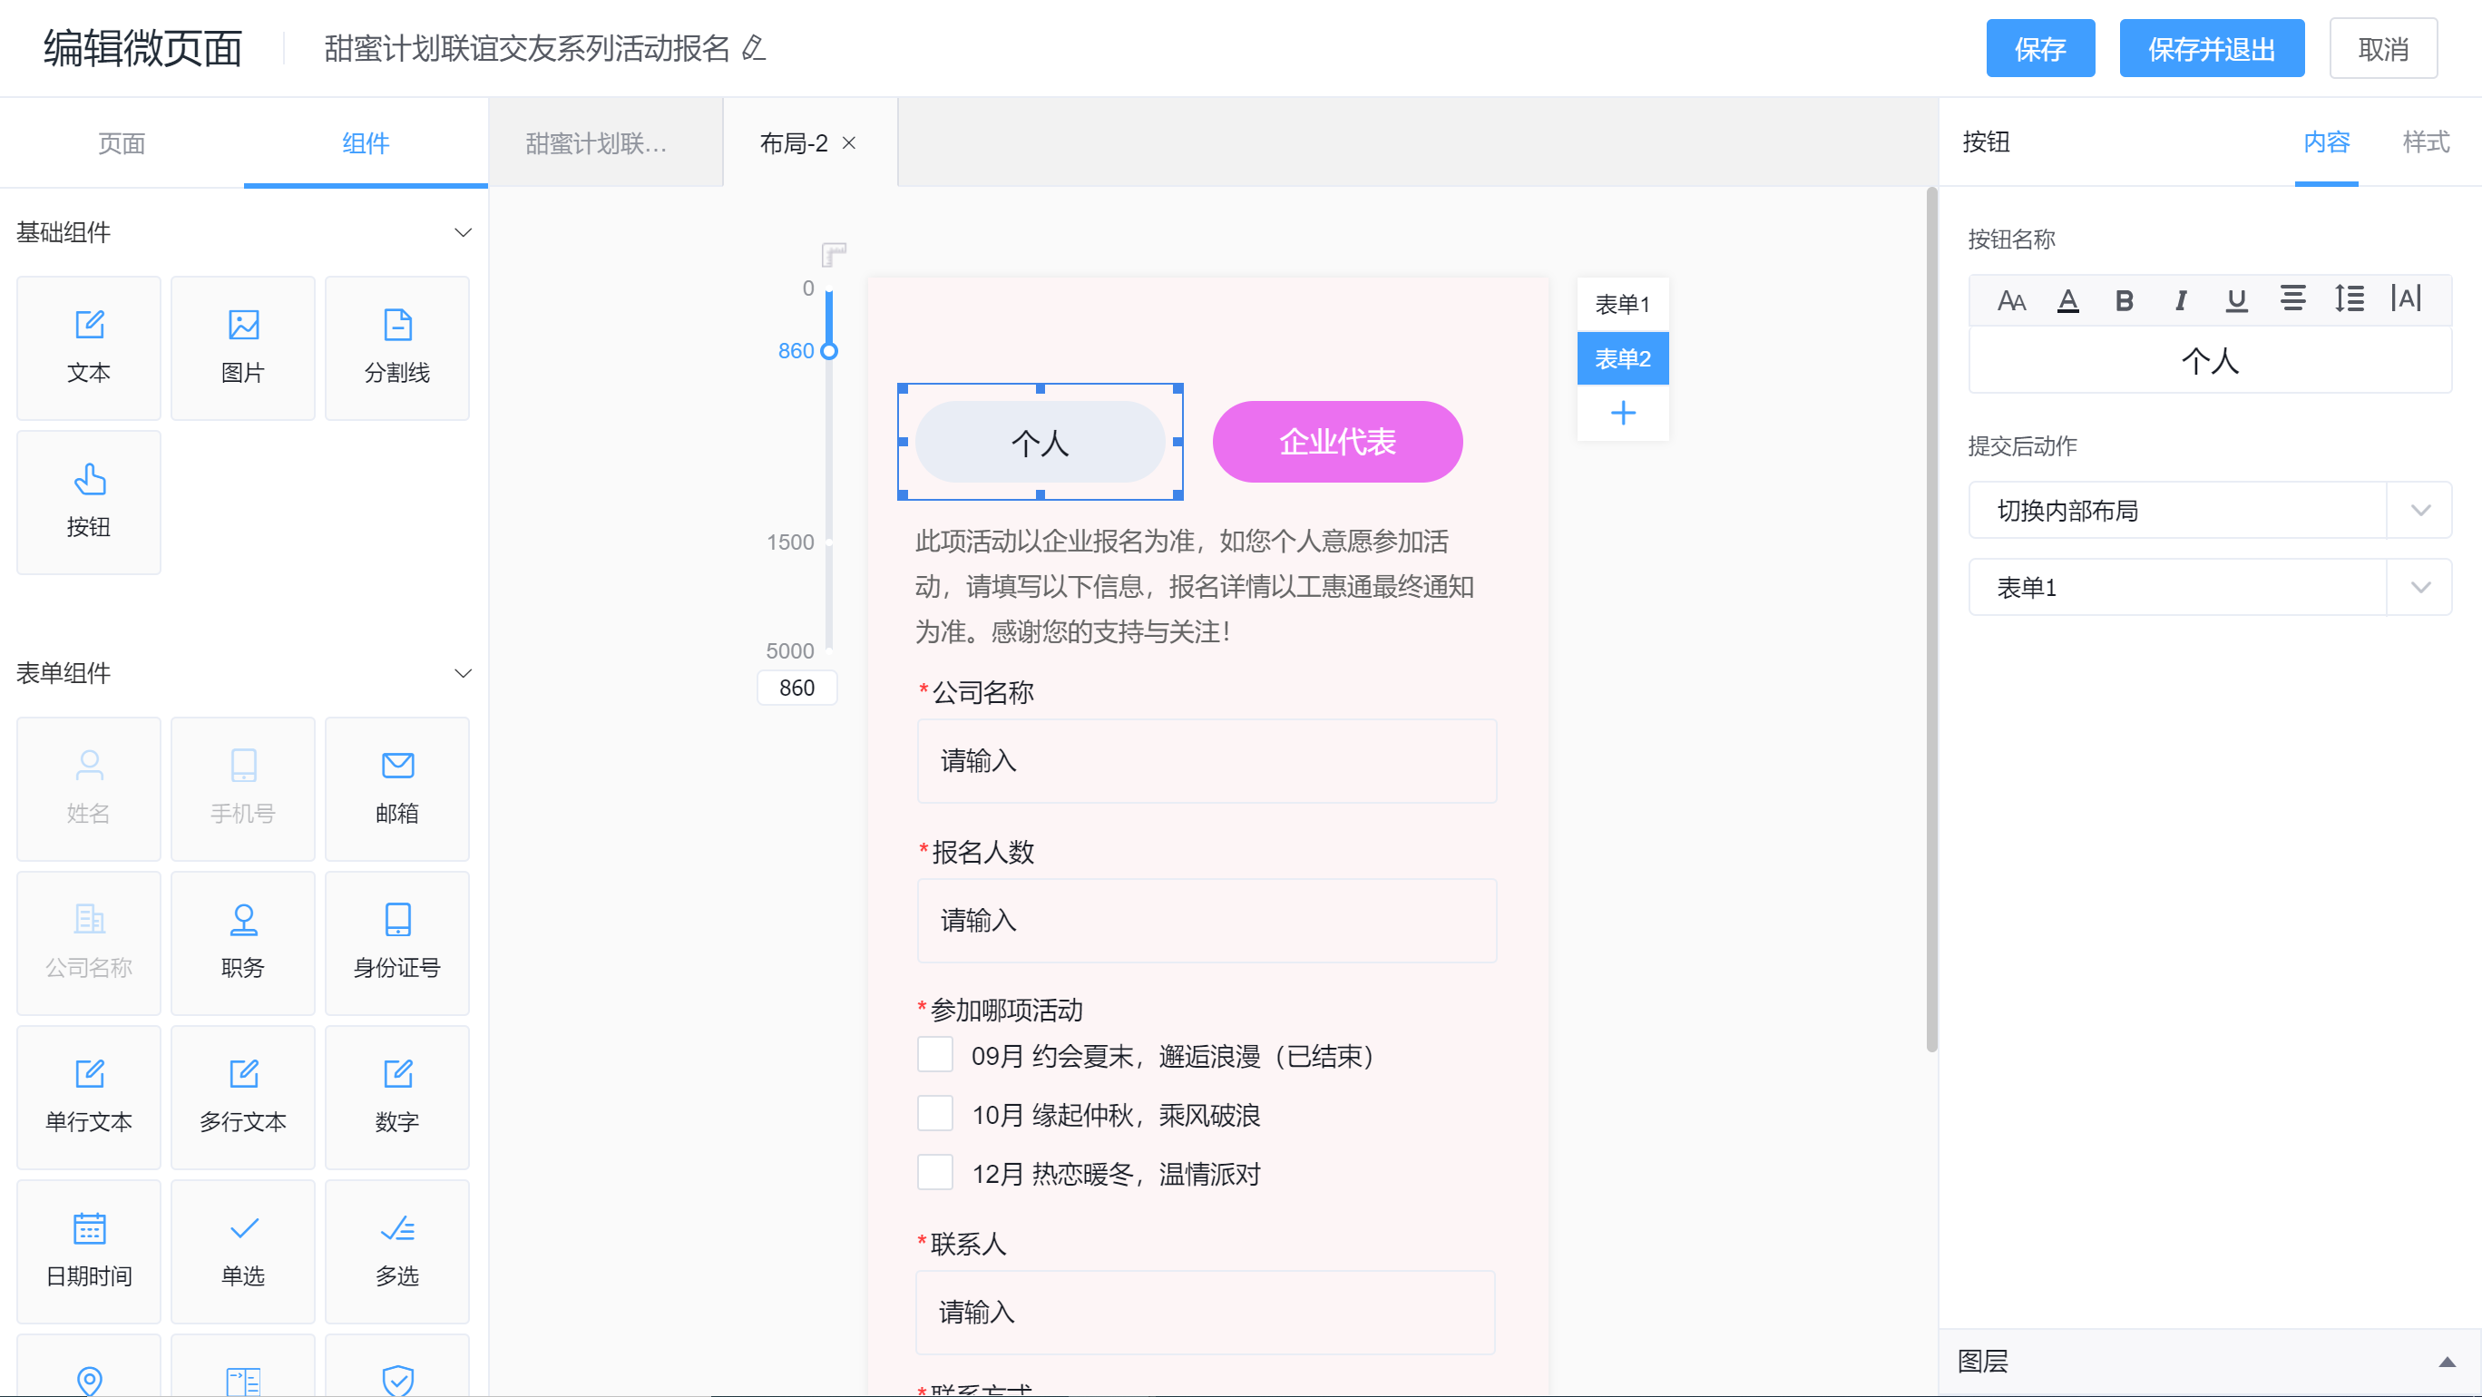Select the 布局-2 canvas tab
The image size is (2482, 1397).
794,142
